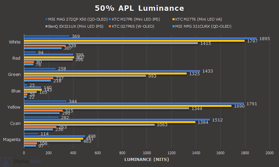The image size is (279, 167).
Task: Click the x-axis tick label 1800
Action: click(245, 153)
